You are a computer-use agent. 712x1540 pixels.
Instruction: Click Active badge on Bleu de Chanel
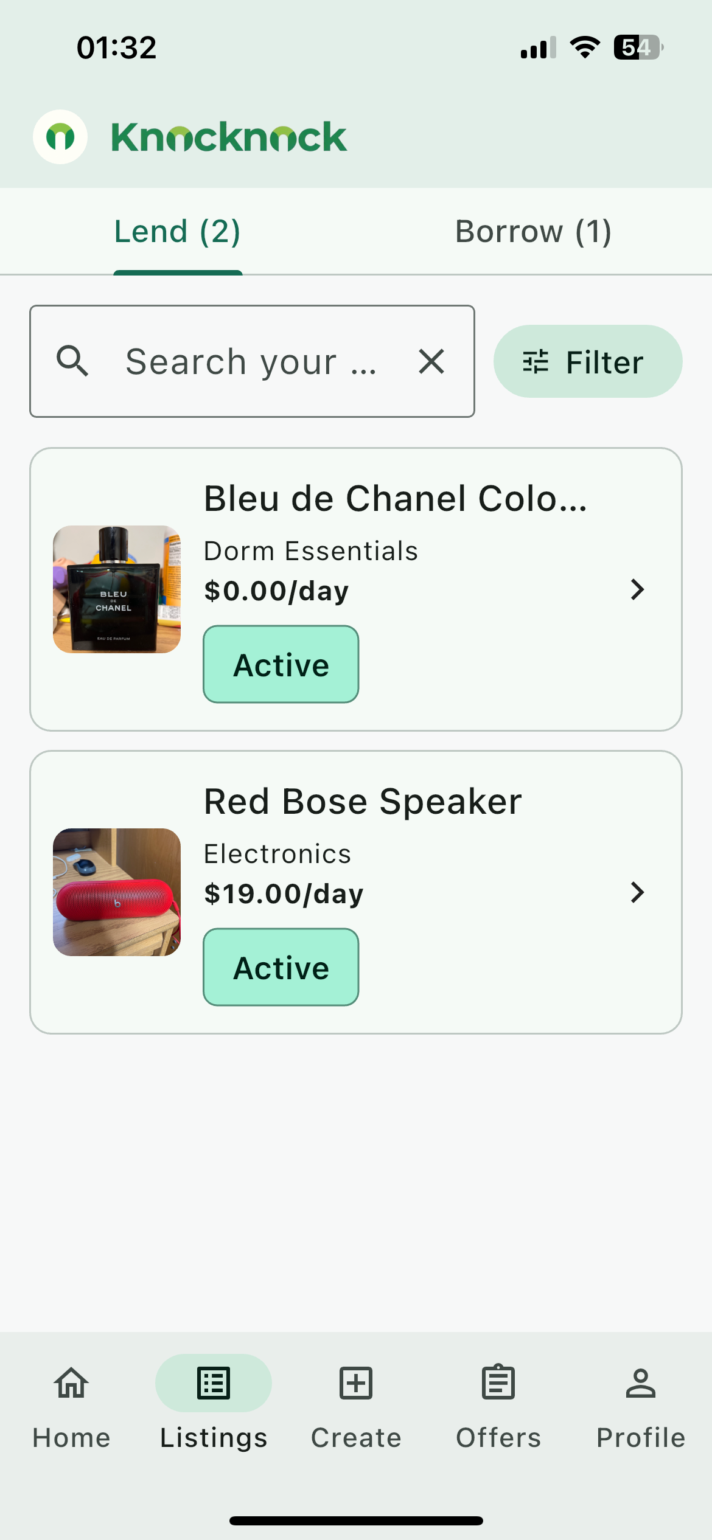click(x=281, y=664)
